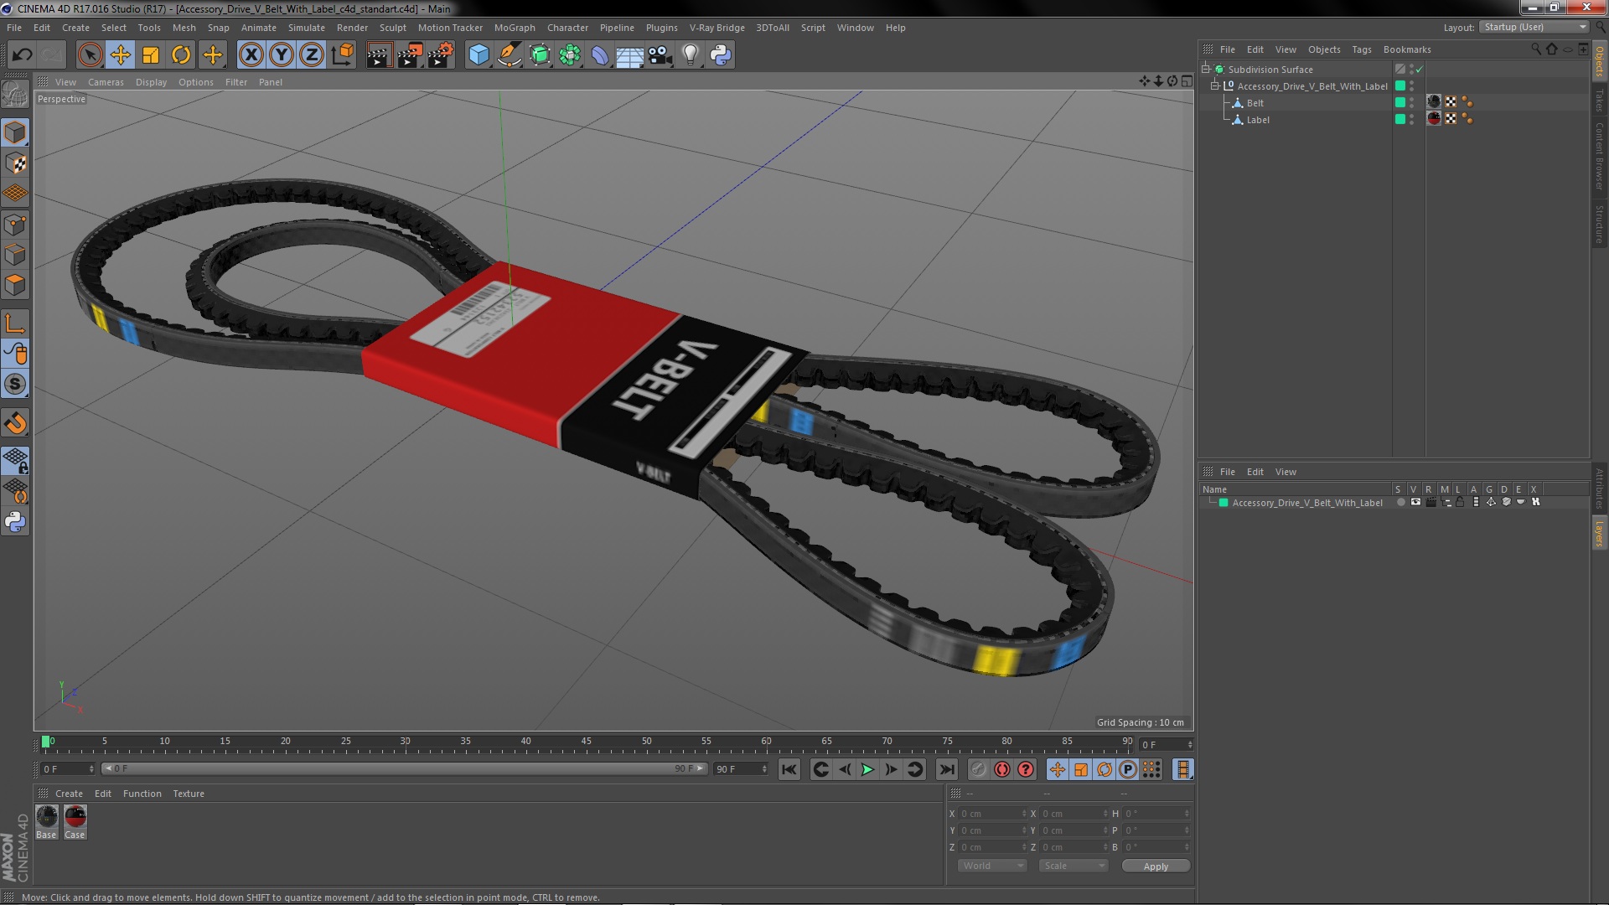Screen dimensions: 1609x905
Task: Toggle layer Solo for Accessory_Drive_V_Belt_With_Label
Action: [x=1400, y=503]
